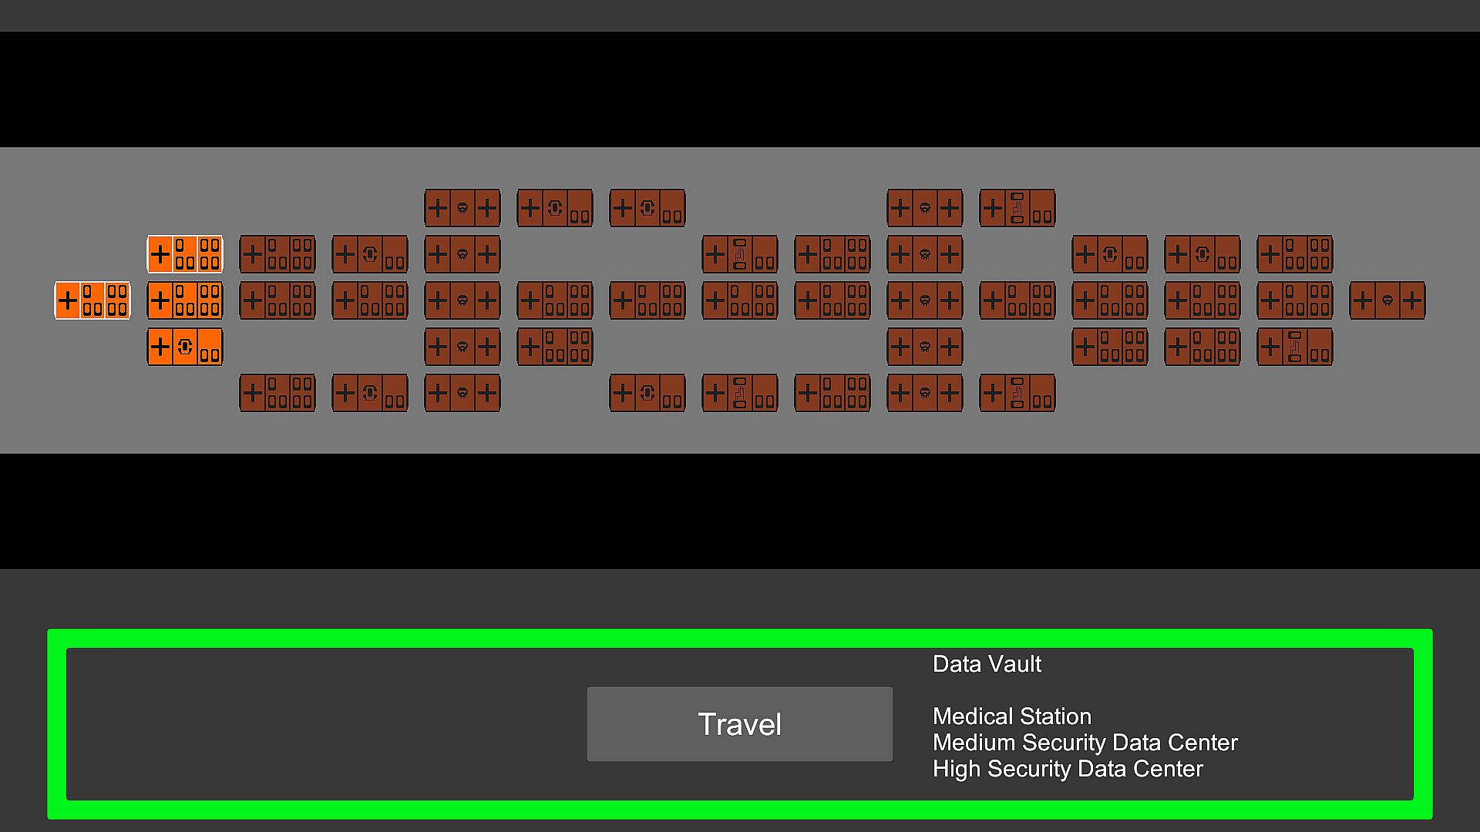Select the topmost skull node in second skull column

925,208
